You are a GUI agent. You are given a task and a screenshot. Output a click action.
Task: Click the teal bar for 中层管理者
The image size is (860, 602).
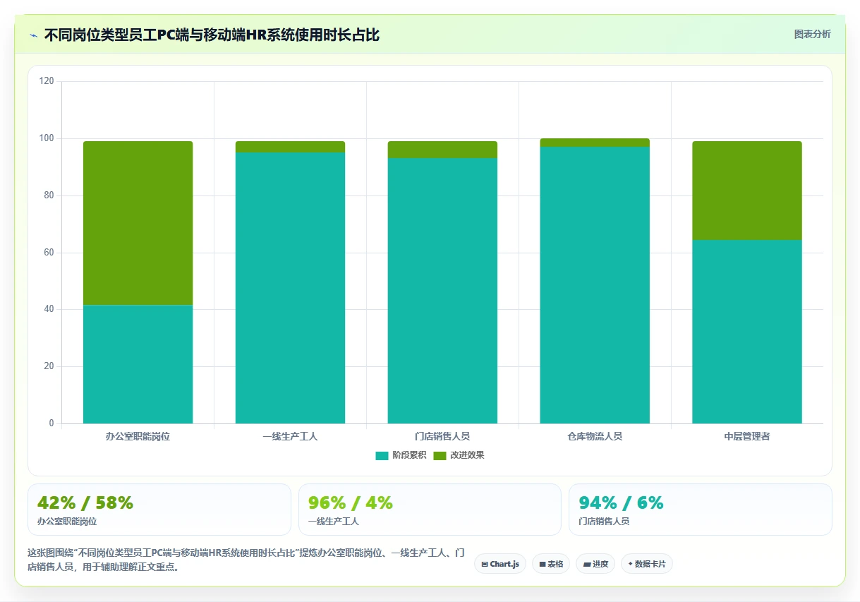click(x=747, y=332)
